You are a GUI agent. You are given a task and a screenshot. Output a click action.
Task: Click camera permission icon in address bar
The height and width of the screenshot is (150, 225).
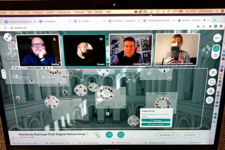click(198, 26)
